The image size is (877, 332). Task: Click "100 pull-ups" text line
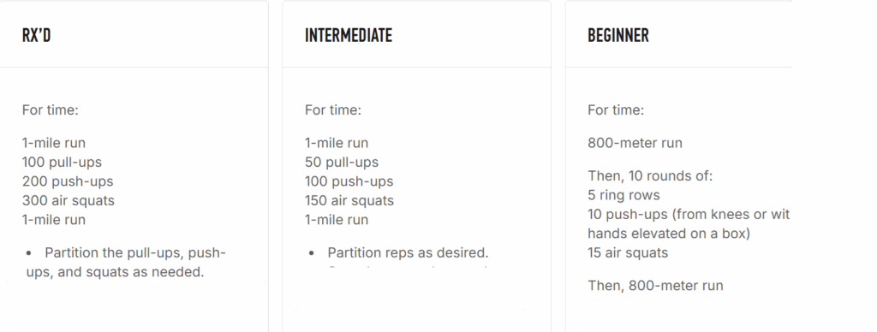[x=62, y=163]
